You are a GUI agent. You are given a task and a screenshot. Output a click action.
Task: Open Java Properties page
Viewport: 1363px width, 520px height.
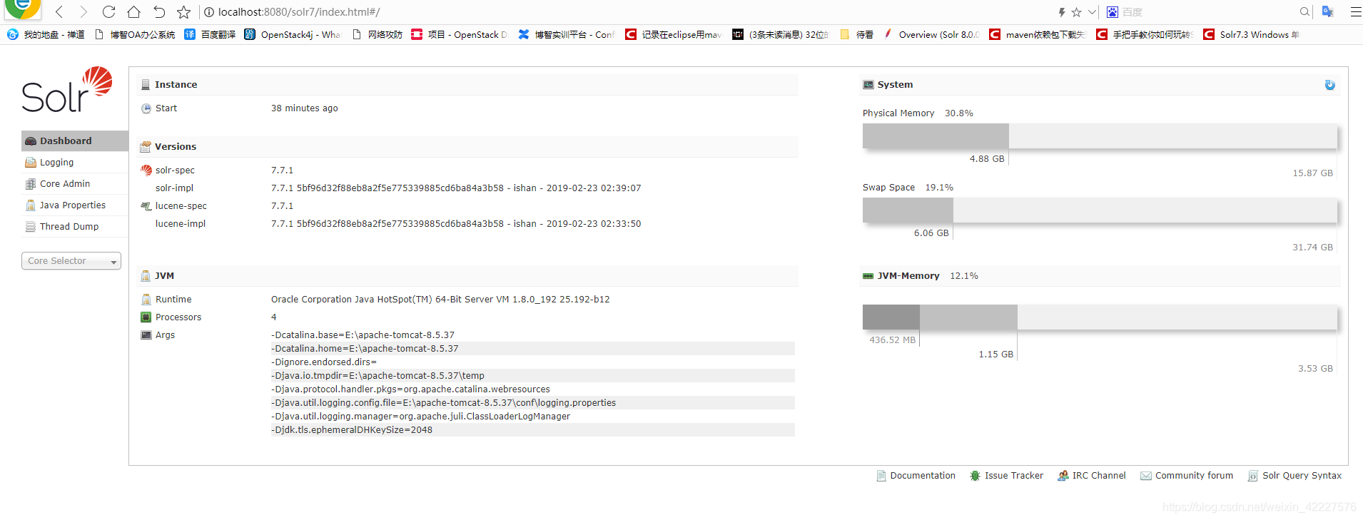[x=72, y=205]
